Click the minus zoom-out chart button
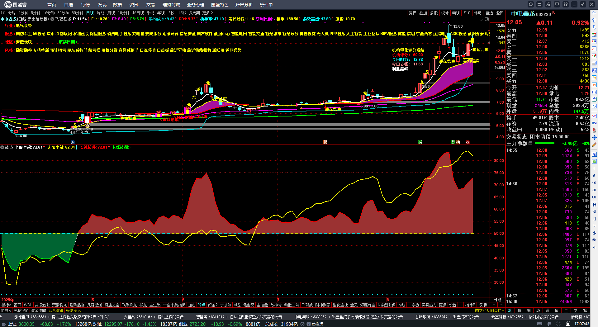Viewport: 598px width, 327px height. coord(501,305)
